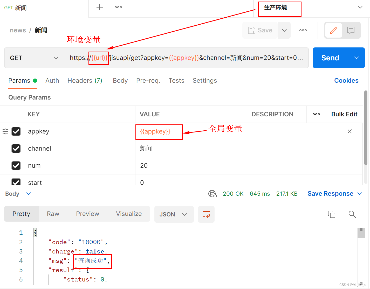Open the news collection breadcrumb
Viewport: 370px width, 289px height.
[x=18, y=30]
